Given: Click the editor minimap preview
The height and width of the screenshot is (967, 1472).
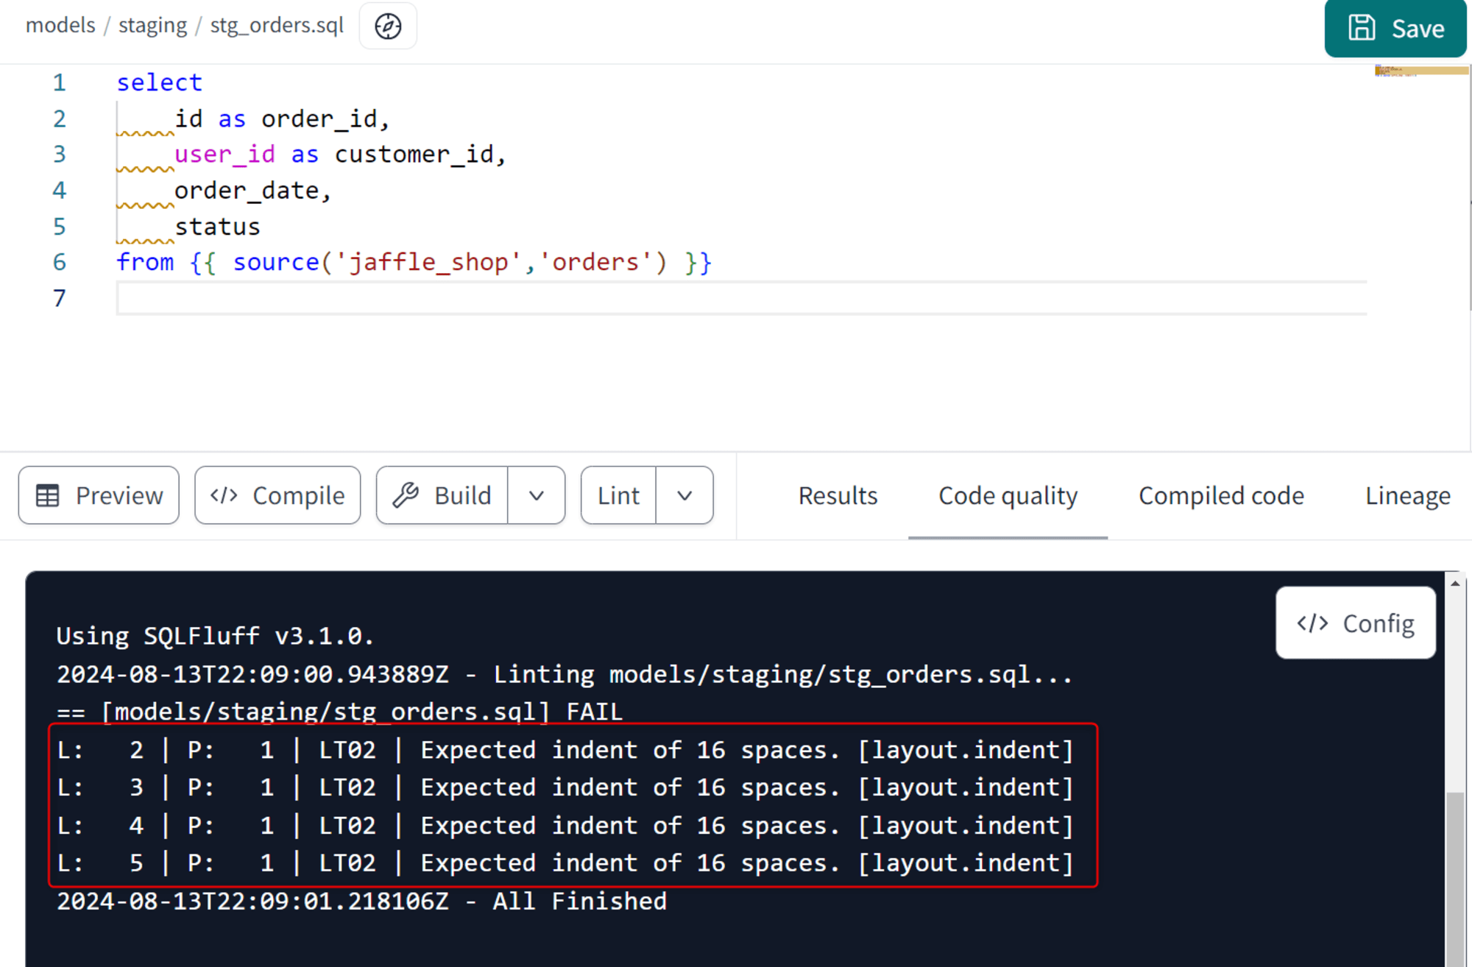Looking at the screenshot, I should [x=1420, y=71].
